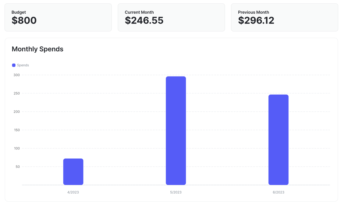Click the 300 y-axis tick label
The height and width of the screenshot is (209, 358).
click(x=17, y=75)
